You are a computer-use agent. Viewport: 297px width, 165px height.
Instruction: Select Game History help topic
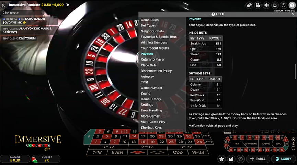(151, 99)
